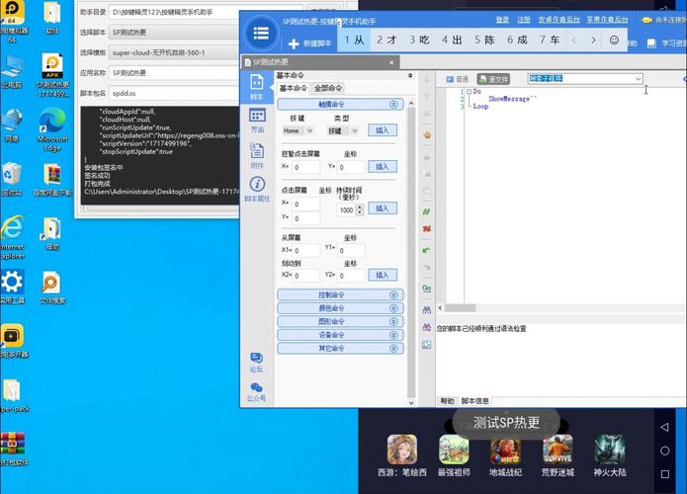This screenshot has height=494, width=687.
Task: Switch to the 帮助 bottom tab
Action: coord(448,401)
